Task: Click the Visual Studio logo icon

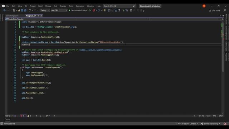Action: click(x=3, y=6)
